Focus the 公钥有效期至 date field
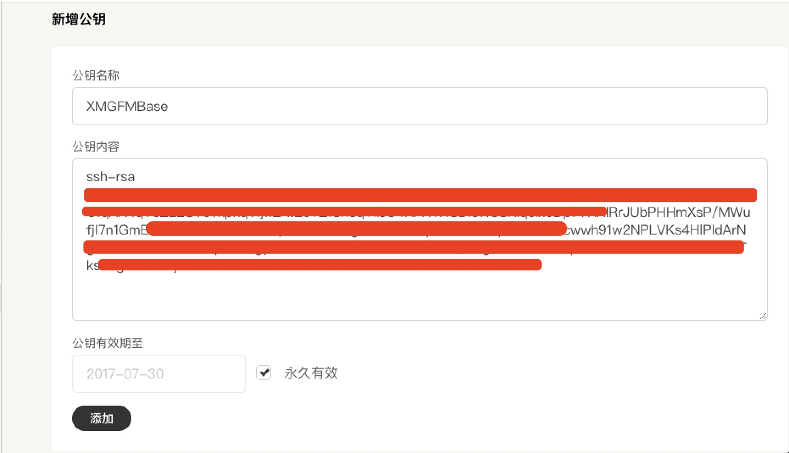Image resolution: width=789 pixels, height=453 pixels. pos(158,373)
